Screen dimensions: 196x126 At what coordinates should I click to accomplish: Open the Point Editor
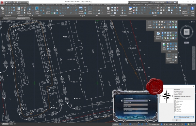point(130,10)
